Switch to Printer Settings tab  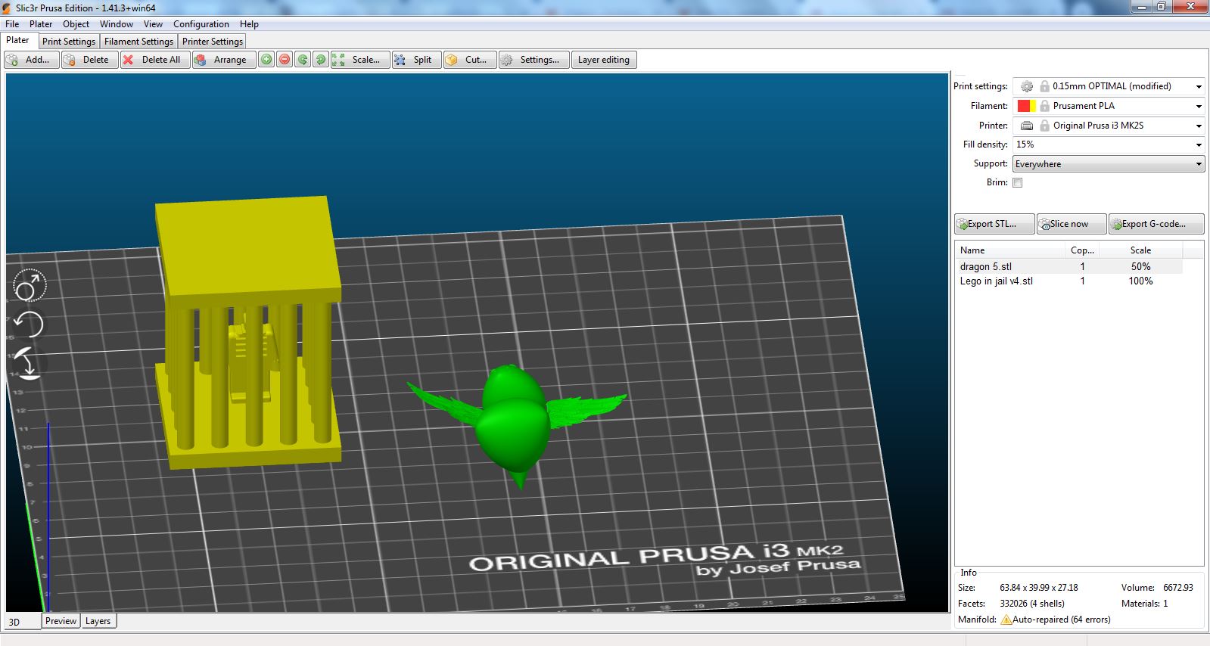(213, 42)
